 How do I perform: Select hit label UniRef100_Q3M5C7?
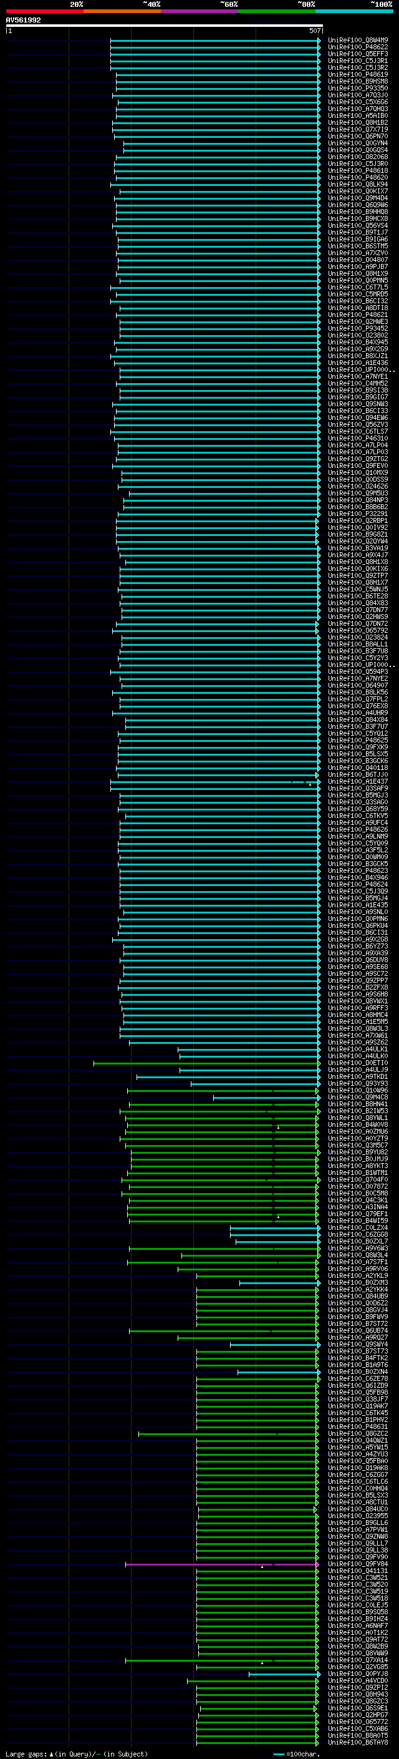[357, 1145]
